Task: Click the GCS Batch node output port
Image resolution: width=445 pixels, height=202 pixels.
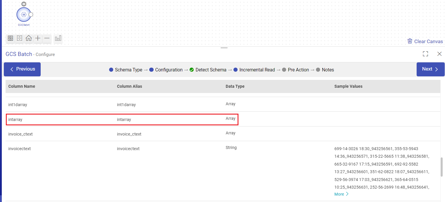Action: 31,15
